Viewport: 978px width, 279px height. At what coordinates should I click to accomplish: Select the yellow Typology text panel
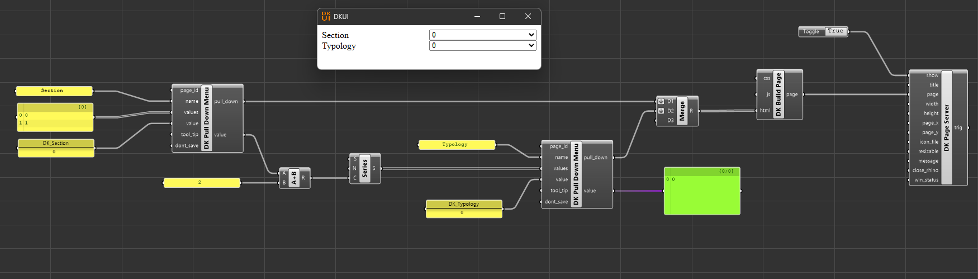(457, 145)
